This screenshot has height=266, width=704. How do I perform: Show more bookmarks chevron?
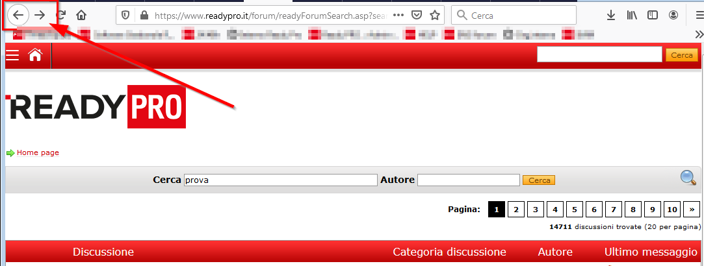pos(699,34)
